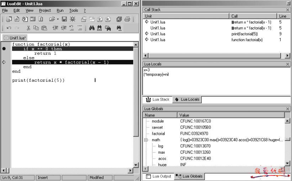Click the toolbar icon showing number 2 with arrows
The width and height of the screenshot is (292, 181).
pos(25,19)
